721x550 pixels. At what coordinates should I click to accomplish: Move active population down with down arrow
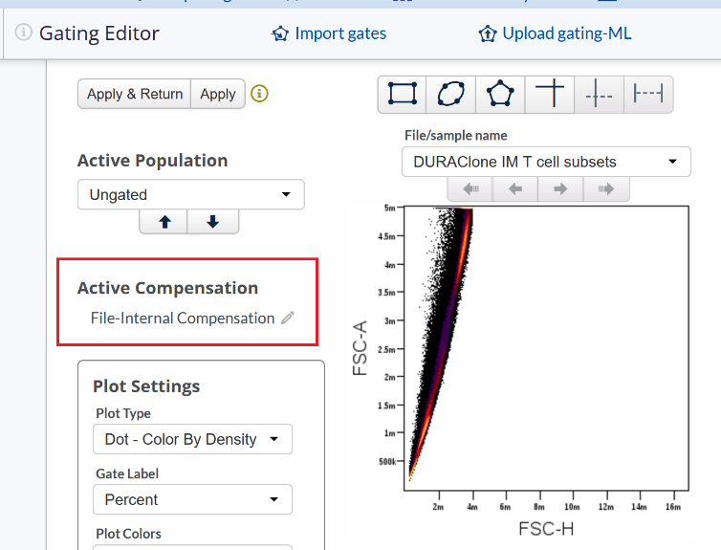[212, 222]
